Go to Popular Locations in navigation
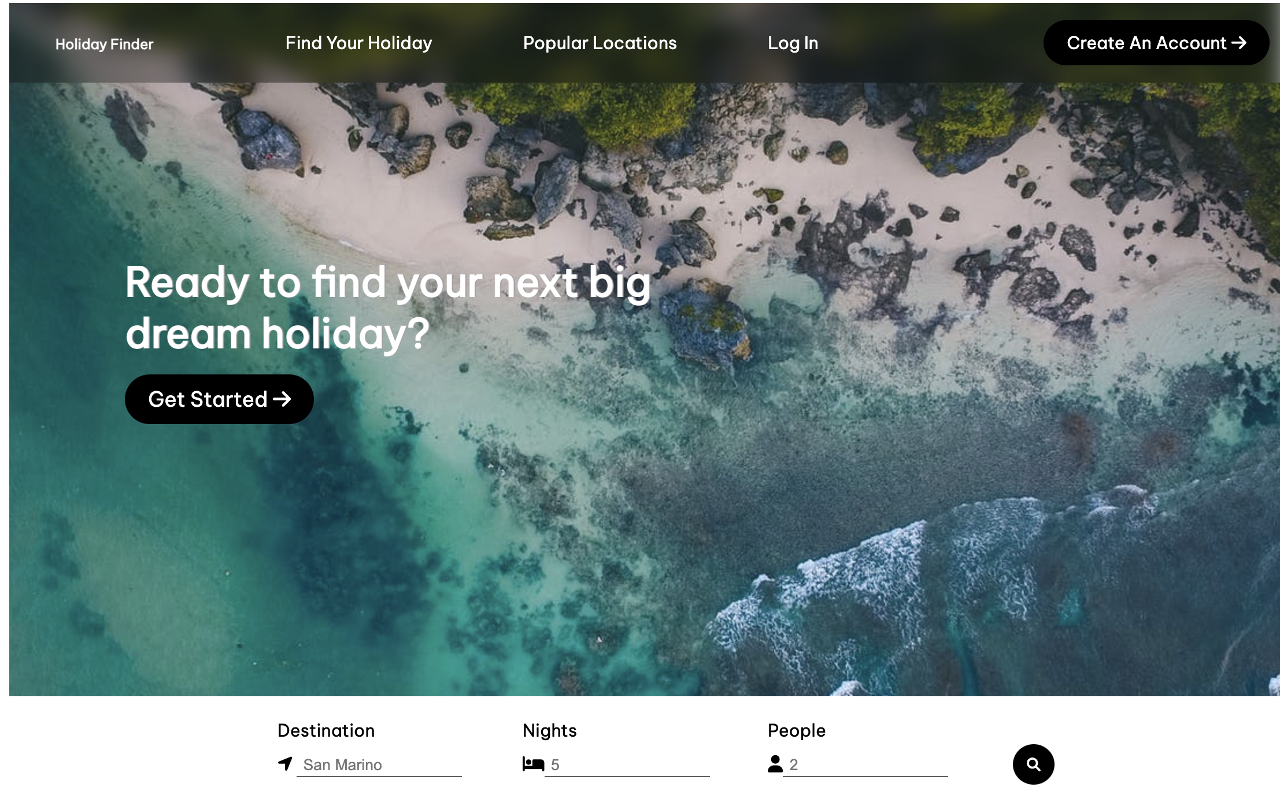 (x=600, y=43)
